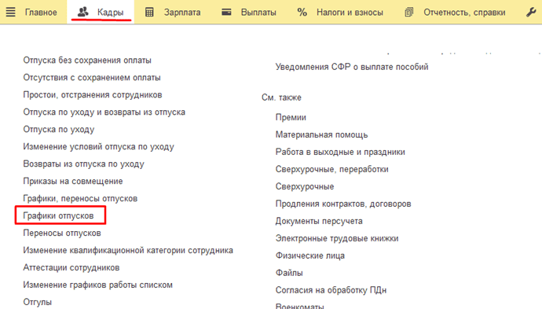Open the Материальная помощь link
This screenshot has width=542, height=309.
click(x=321, y=135)
